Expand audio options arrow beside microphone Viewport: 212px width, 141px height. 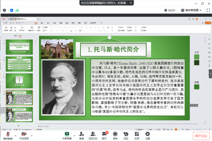point(16,136)
